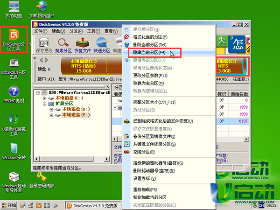Click next disk arrow icon
This screenshot has width=280, height=210.
click(46, 60)
